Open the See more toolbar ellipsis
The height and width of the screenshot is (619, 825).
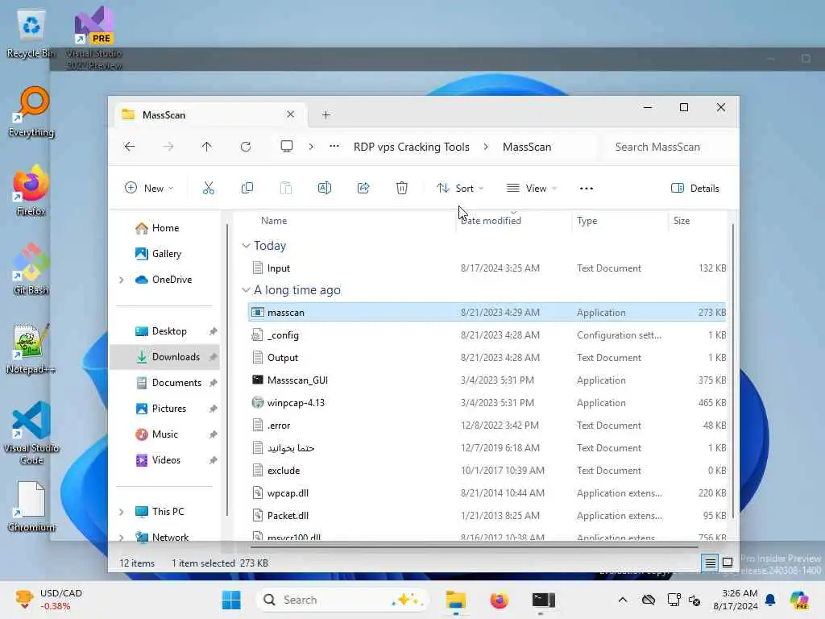click(x=587, y=189)
